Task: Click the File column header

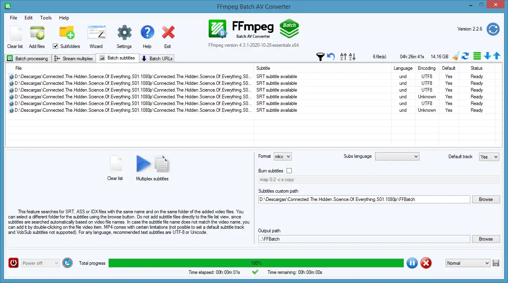Action: click(129, 68)
